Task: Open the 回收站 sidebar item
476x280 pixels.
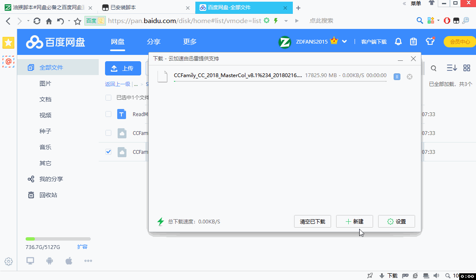Action: tap(49, 194)
